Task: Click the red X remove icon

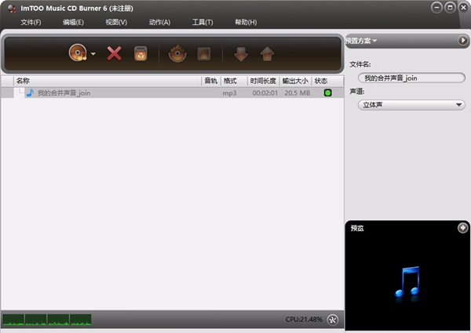Action: 115,53
